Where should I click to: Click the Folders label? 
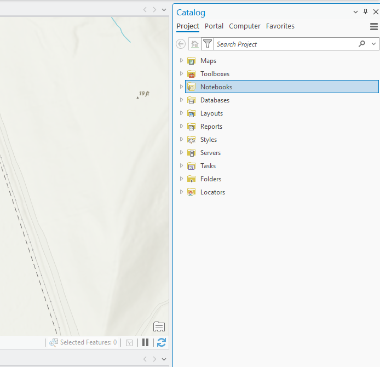[211, 179]
